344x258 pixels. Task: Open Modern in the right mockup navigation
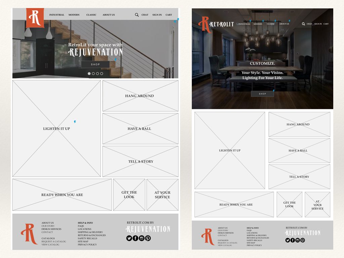(258, 24)
